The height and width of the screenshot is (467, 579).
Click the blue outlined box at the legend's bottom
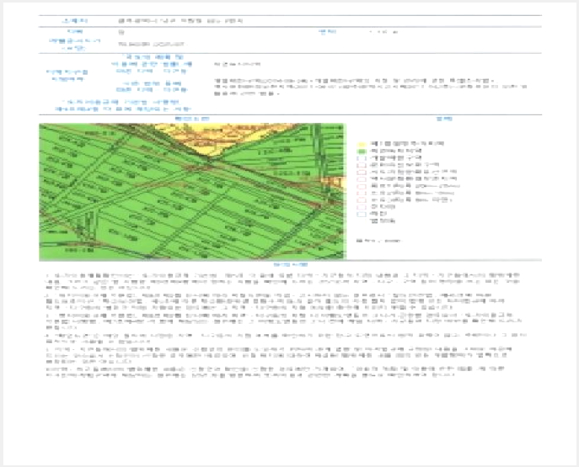(x=362, y=215)
